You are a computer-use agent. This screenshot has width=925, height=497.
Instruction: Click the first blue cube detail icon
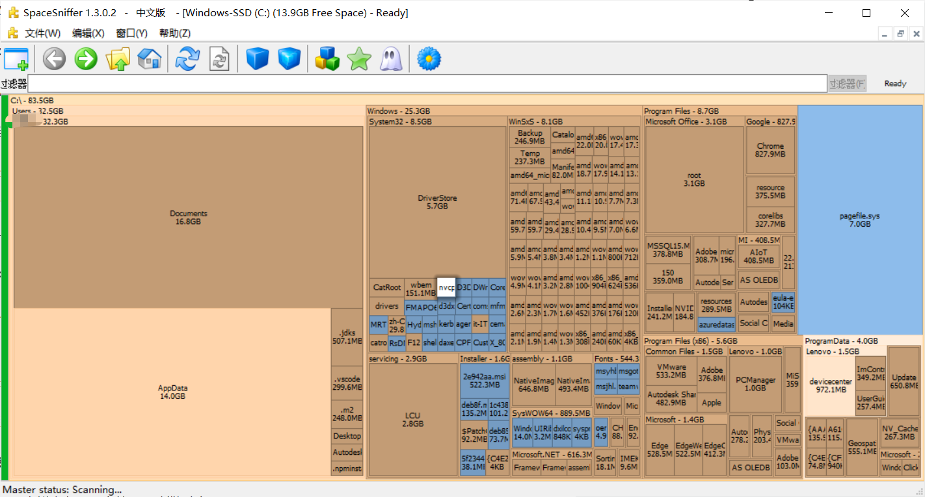[x=258, y=59]
